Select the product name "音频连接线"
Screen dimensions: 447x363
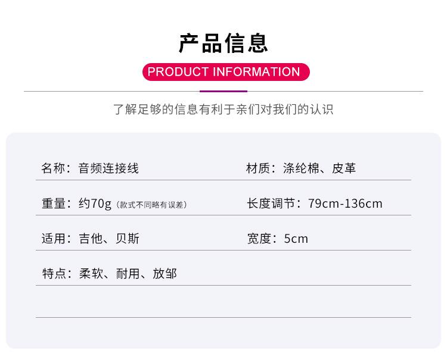(x=109, y=168)
